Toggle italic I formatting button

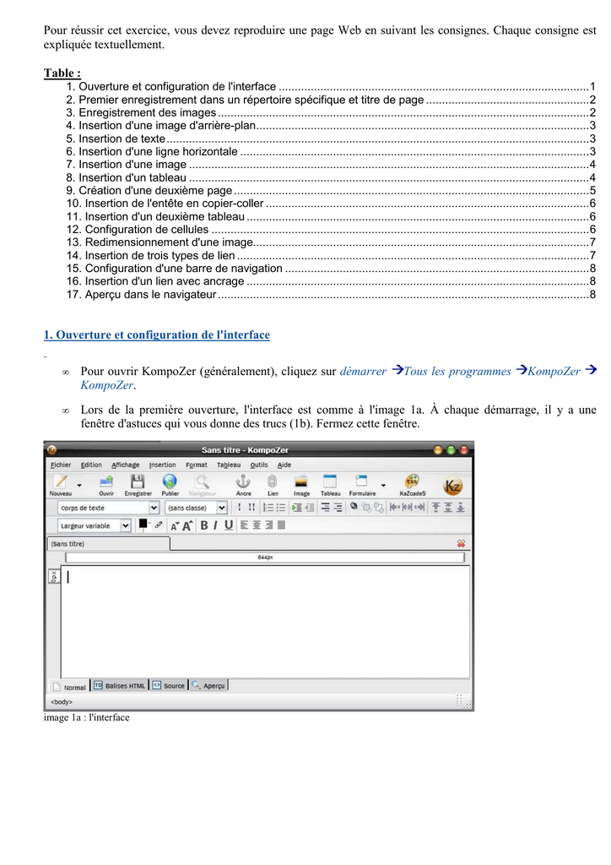215,525
